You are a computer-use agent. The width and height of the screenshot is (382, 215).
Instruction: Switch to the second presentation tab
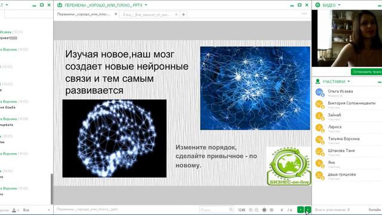tap(147, 14)
